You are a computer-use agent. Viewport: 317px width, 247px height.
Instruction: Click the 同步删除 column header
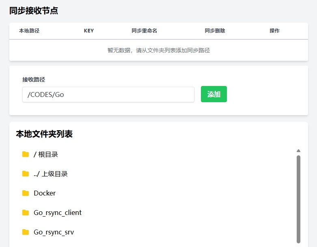click(x=215, y=31)
